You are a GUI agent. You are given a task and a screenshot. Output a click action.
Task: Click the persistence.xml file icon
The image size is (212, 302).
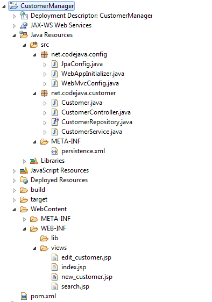(x=54, y=152)
